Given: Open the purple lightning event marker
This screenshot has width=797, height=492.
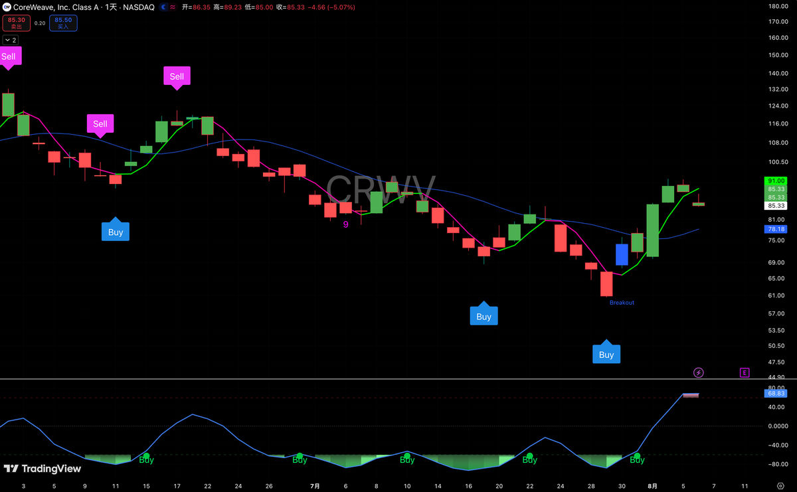Looking at the screenshot, I should coord(699,372).
